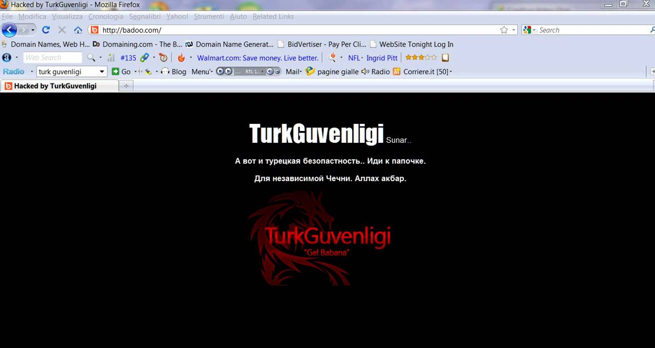Viewport: 655px width, 348px height.
Task: Play the toolbar radio player
Action: pos(228,72)
